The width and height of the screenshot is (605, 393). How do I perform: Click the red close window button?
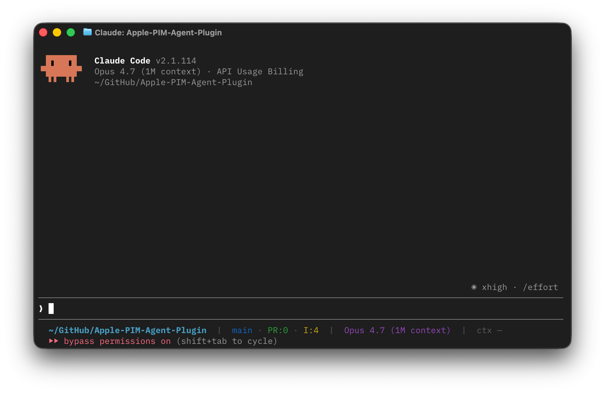point(43,32)
